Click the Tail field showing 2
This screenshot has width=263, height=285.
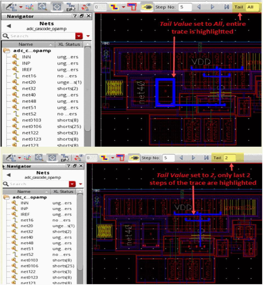point(230,158)
